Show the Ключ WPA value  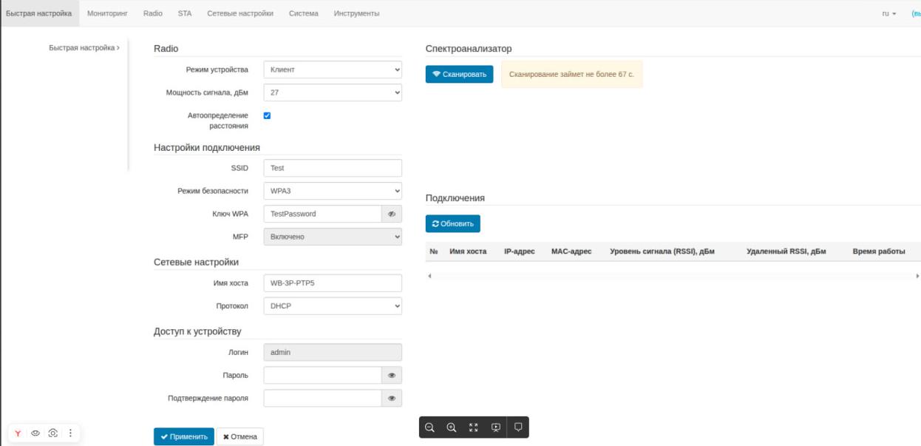coord(391,214)
